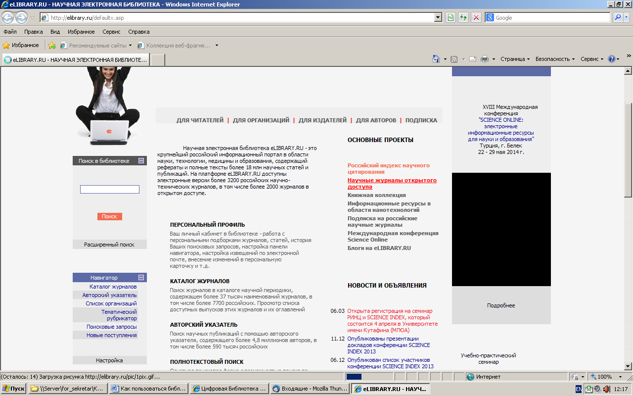Click the mail download icon in system tray
This screenshot has width=633, height=396.
click(589, 389)
